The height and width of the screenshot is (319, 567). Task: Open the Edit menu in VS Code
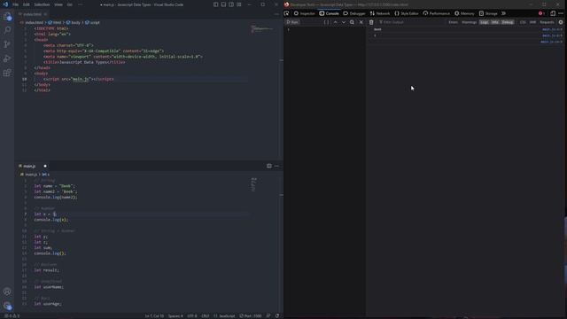coord(27,4)
